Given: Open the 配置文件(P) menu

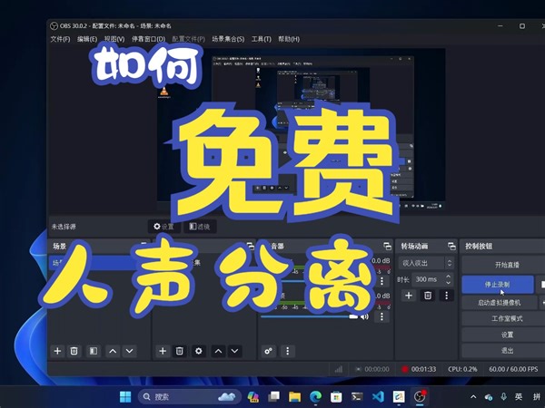Looking at the screenshot, I should (189, 39).
